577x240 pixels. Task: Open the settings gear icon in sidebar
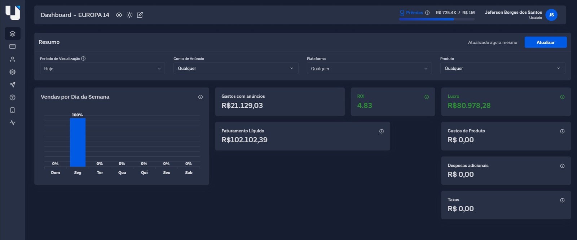coord(13,72)
